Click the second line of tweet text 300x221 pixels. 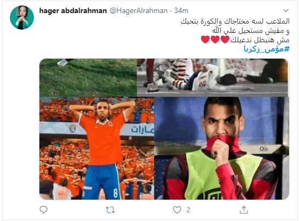pyautogui.click(x=251, y=31)
